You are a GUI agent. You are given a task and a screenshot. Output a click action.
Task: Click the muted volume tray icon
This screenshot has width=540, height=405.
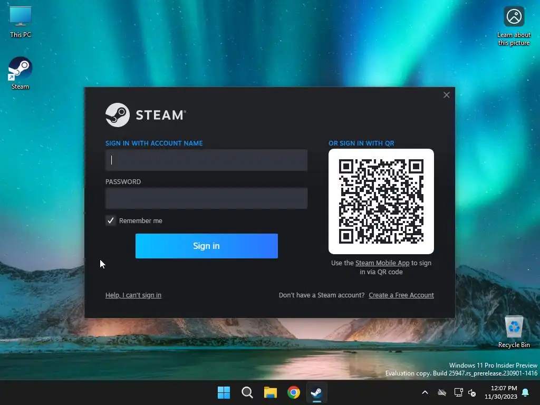[472, 392]
